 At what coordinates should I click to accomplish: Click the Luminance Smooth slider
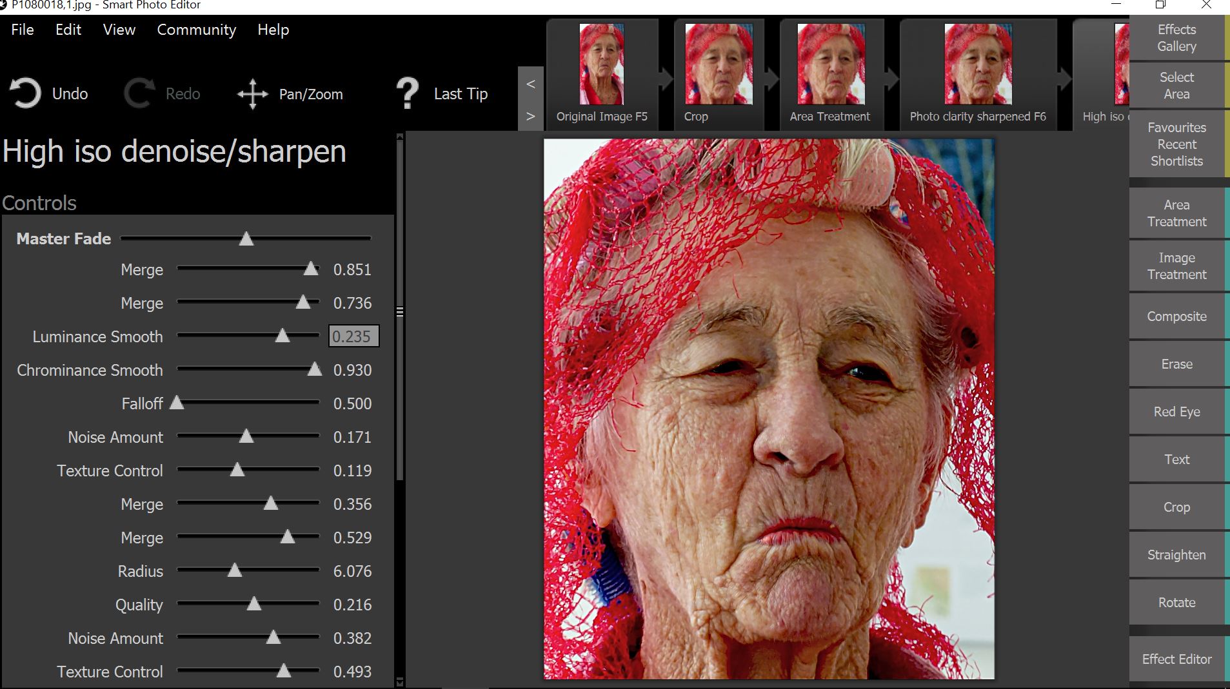pyautogui.click(x=248, y=336)
